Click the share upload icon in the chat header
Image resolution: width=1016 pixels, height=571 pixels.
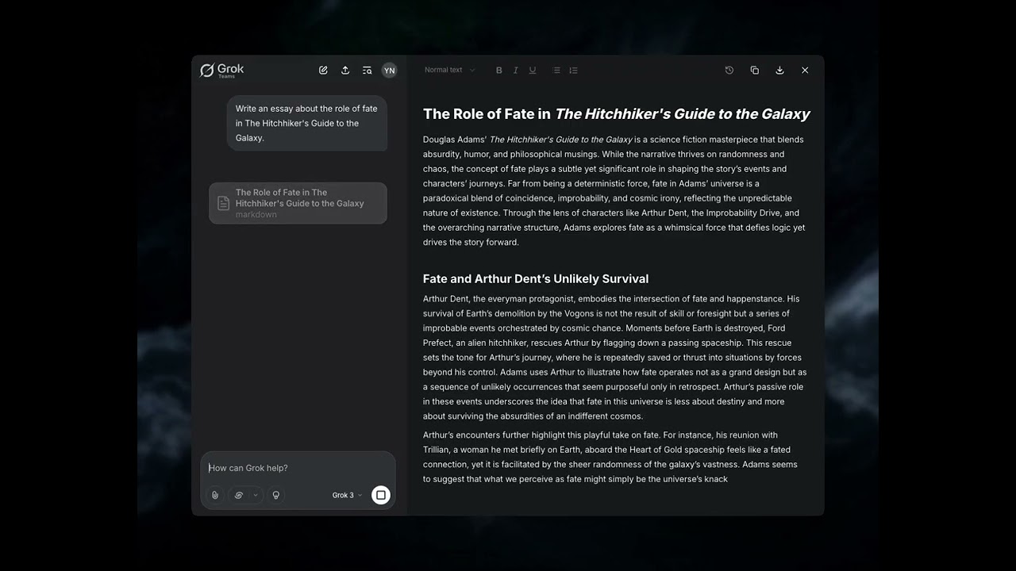coord(345,71)
